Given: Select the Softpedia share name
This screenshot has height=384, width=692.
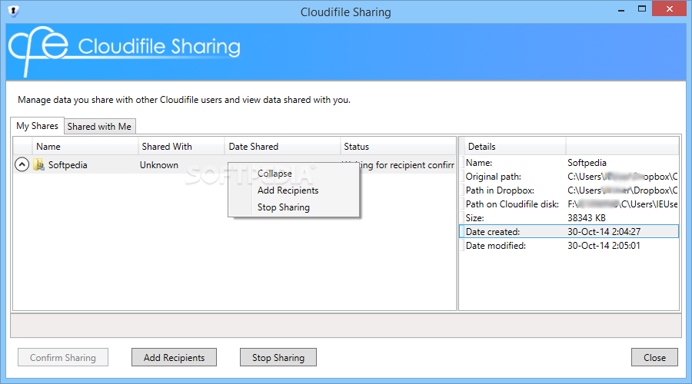Looking at the screenshot, I should (68, 165).
